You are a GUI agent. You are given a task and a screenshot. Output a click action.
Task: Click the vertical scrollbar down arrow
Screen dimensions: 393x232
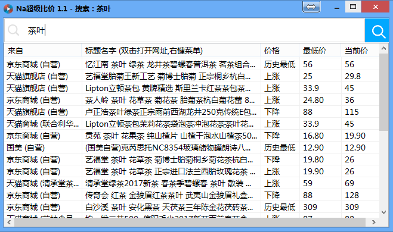(x=383, y=212)
